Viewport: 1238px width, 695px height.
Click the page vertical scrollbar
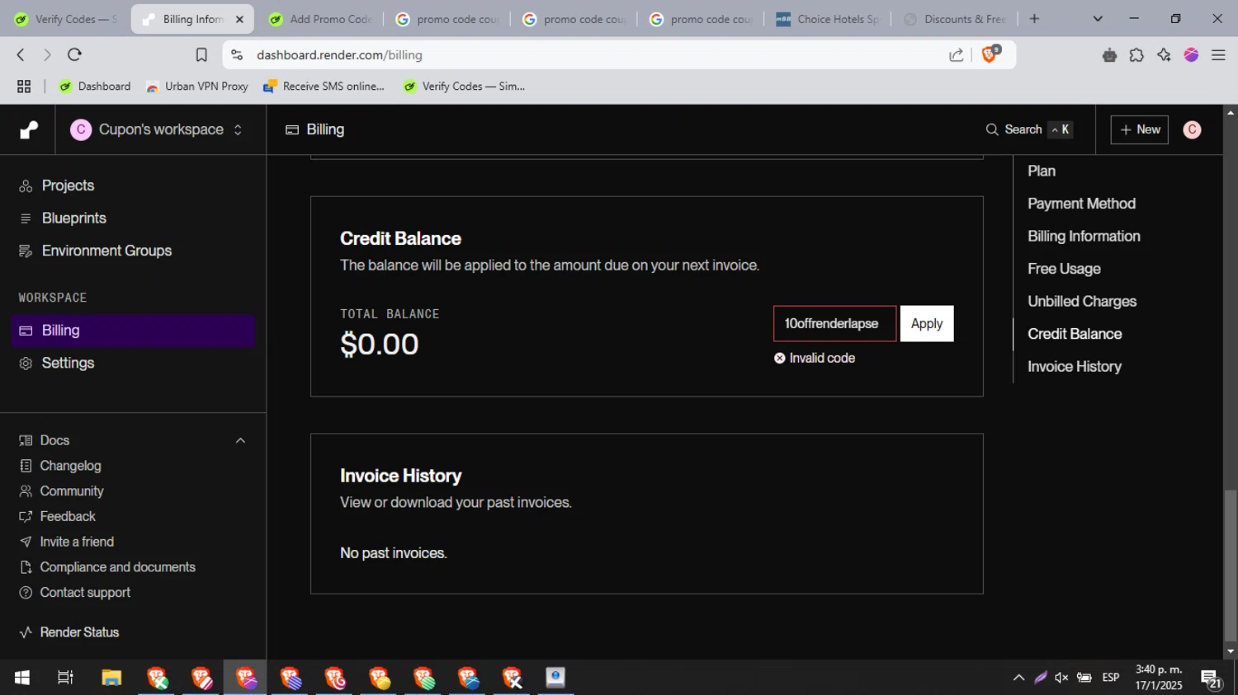coord(1231,565)
